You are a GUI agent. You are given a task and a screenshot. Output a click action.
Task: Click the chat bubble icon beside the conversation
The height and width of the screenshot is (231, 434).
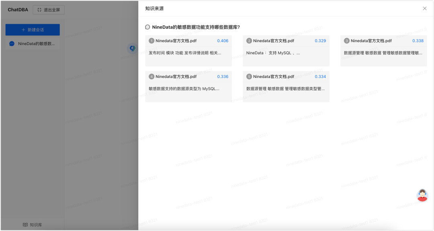coord(12,43)
